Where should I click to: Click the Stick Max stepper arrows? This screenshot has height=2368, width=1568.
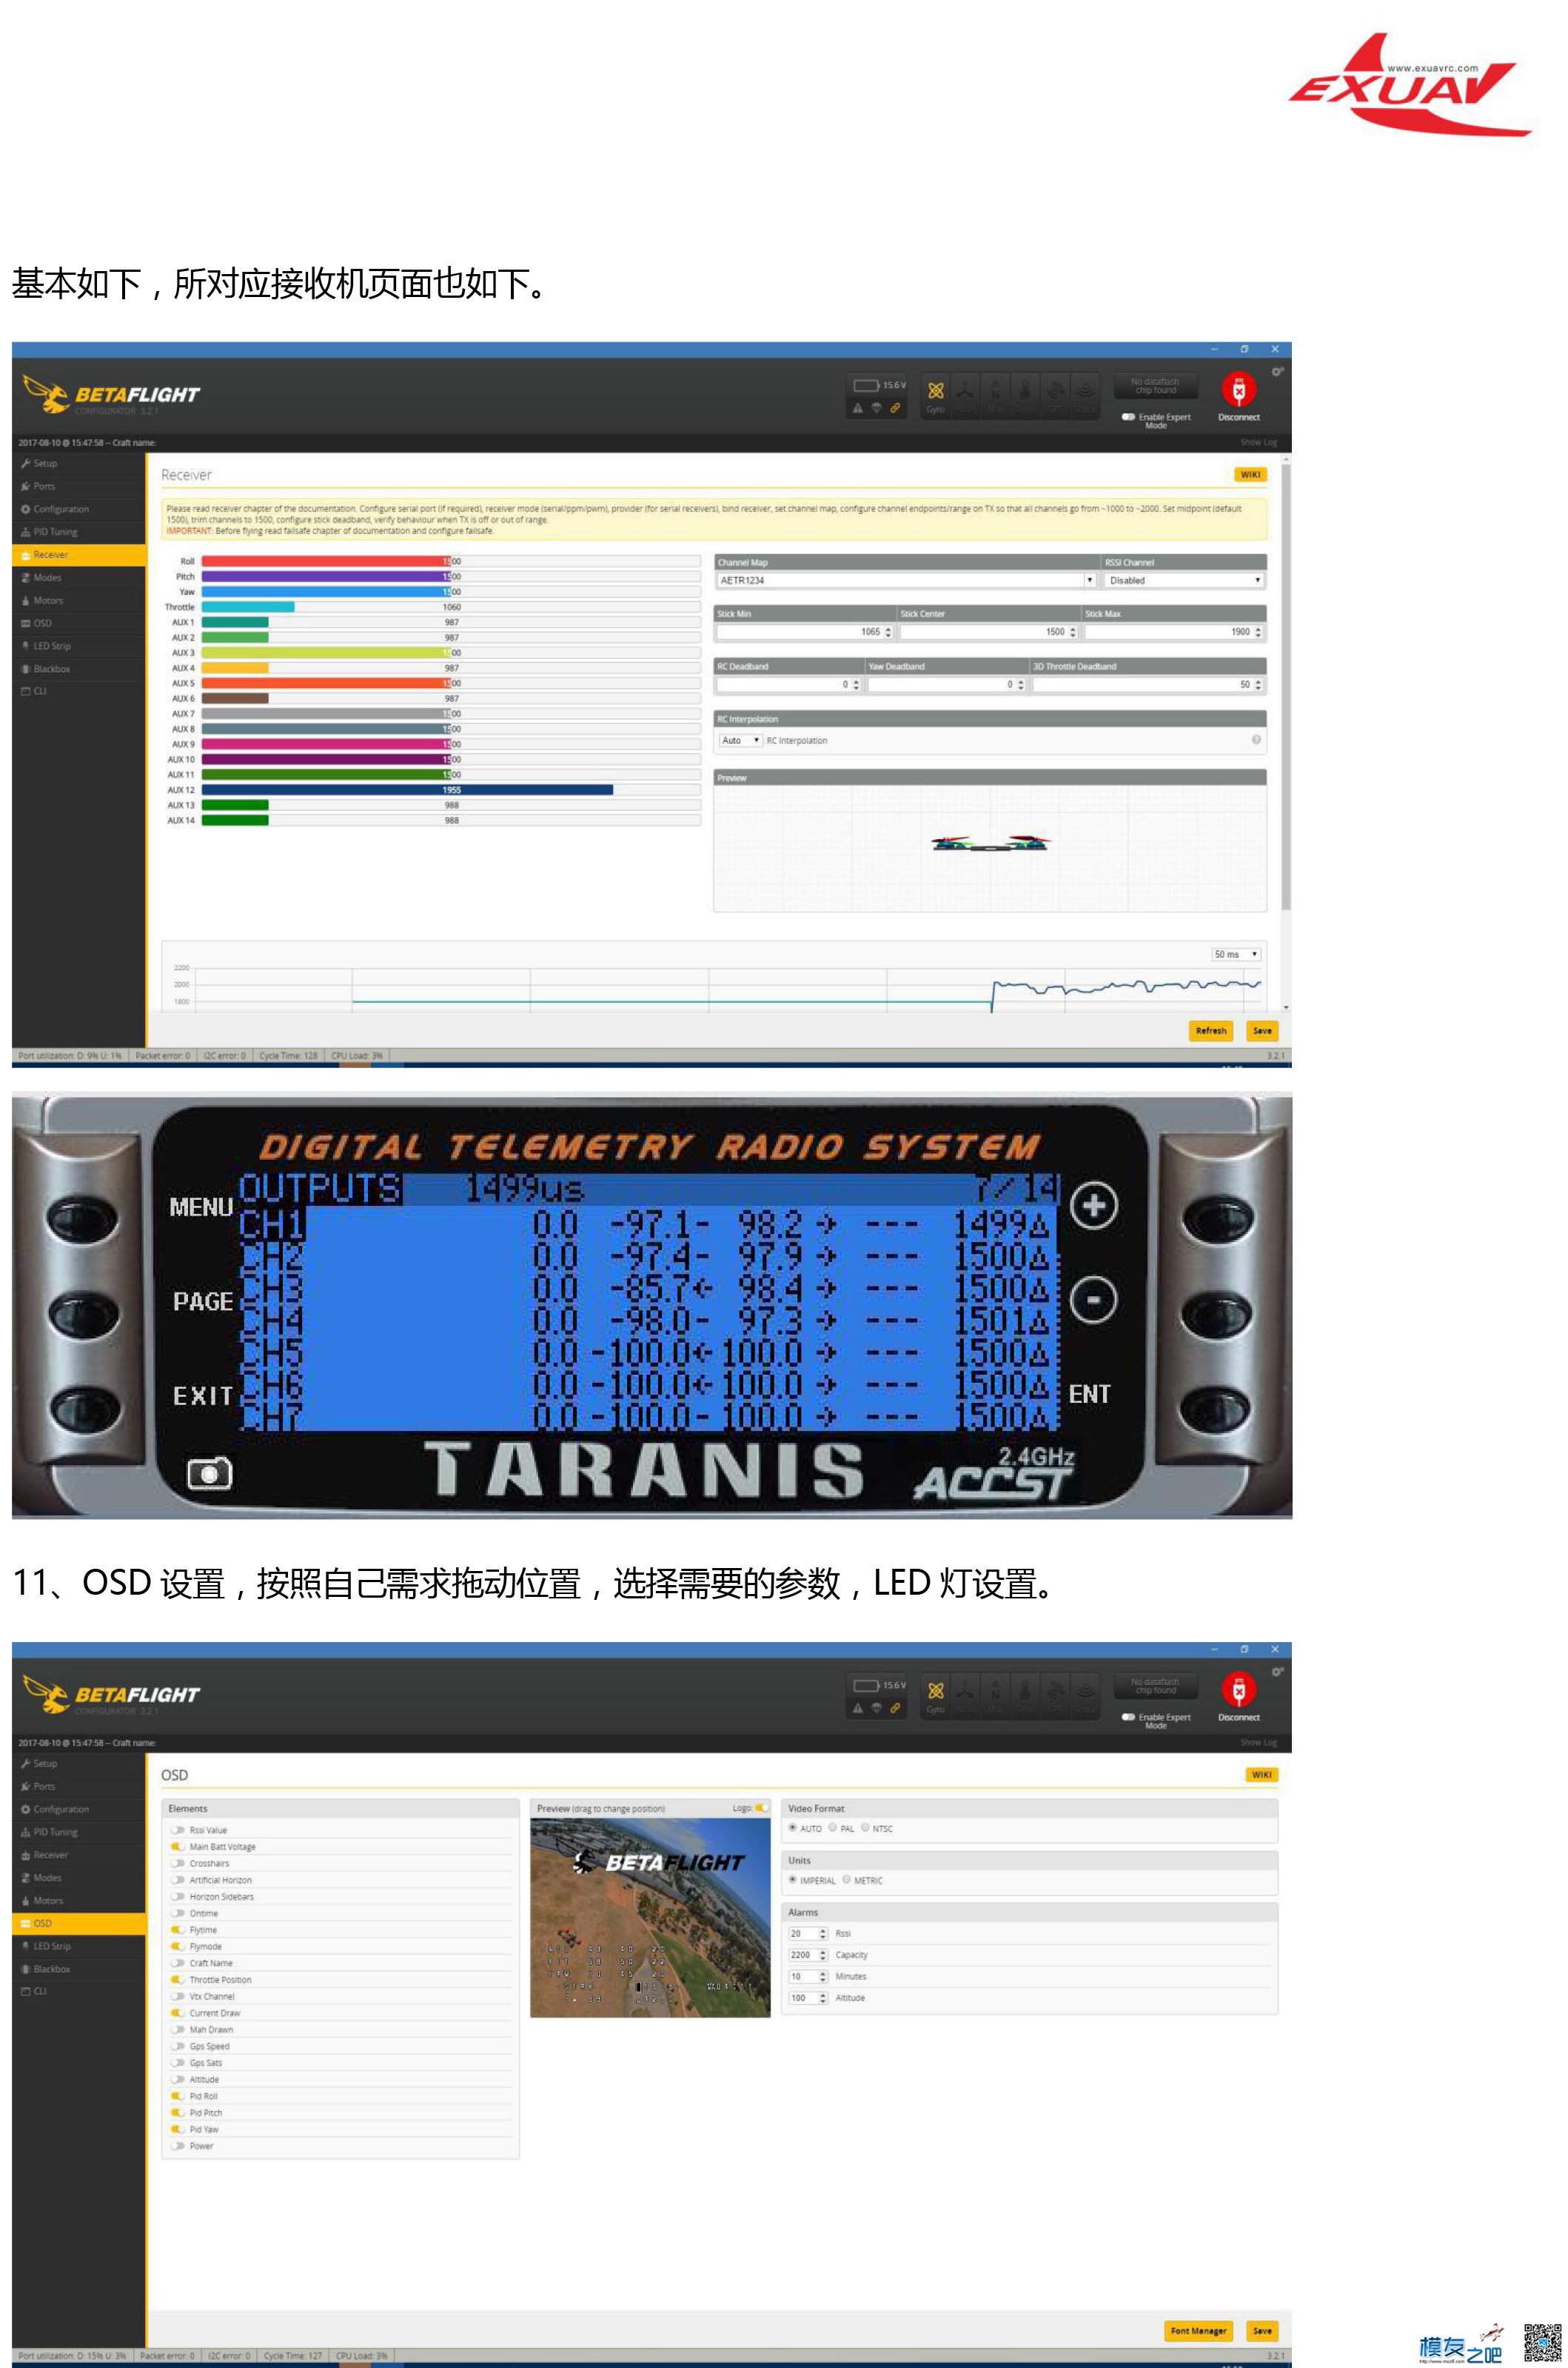point(1258,633)
